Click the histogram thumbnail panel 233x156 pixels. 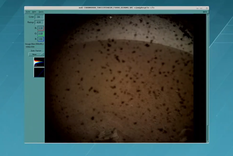39,62
